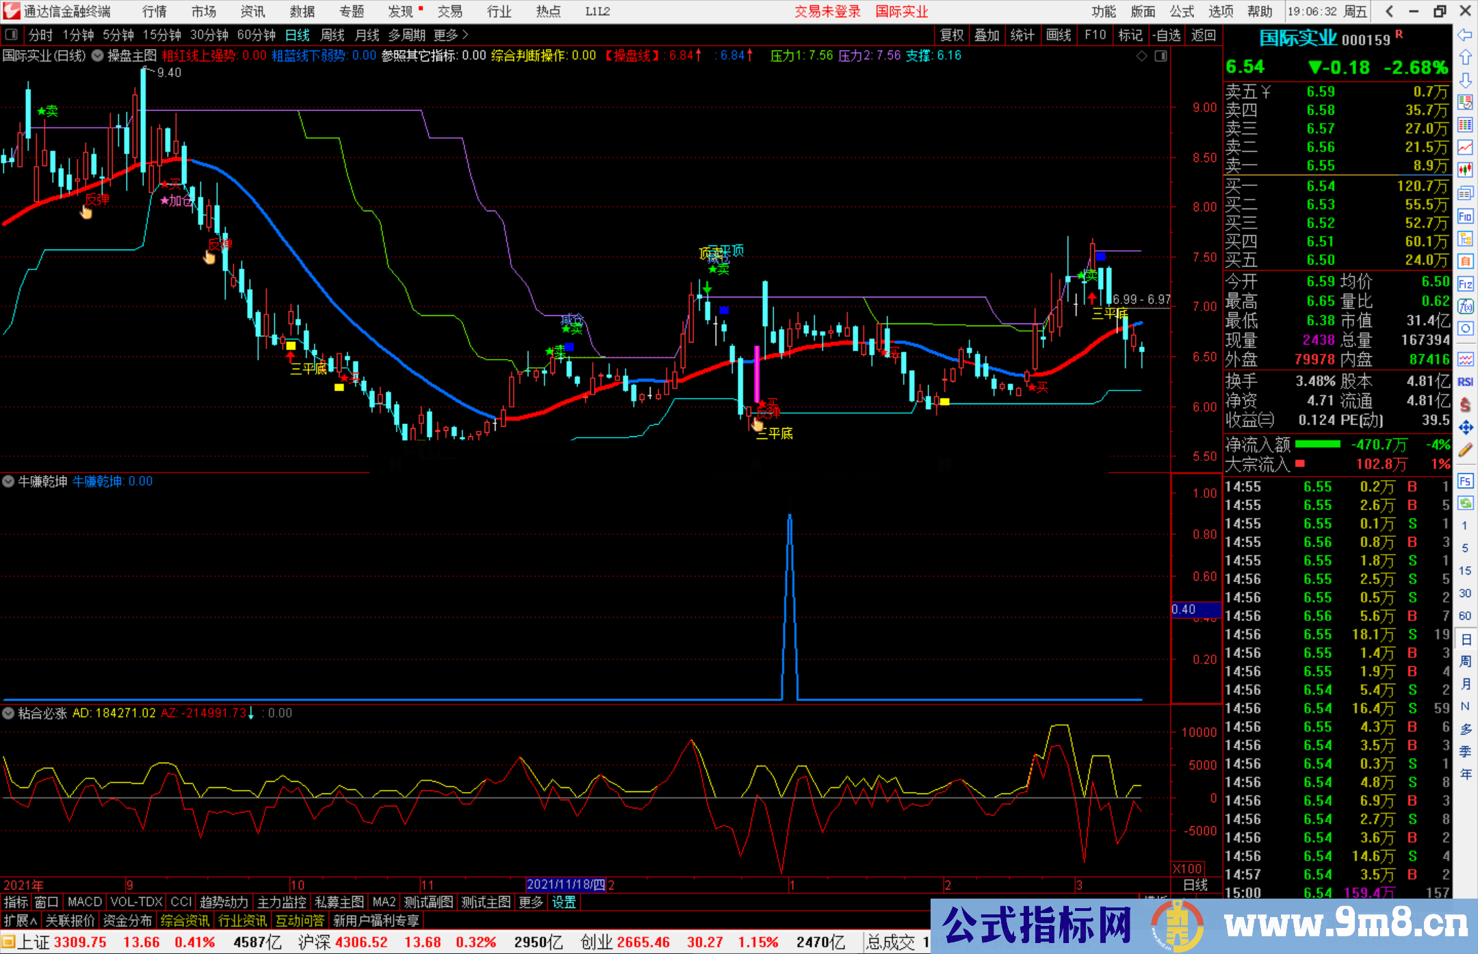1478x954 pixels.
Task: Click the 交易未登录 login link
Action: coord(828,12)
